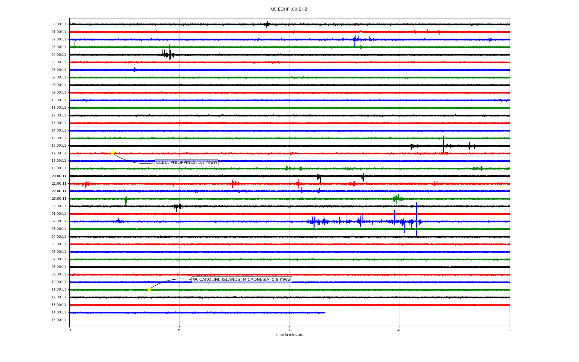
Task: Click the tall blue spike near minute 47
Action: pos(416,217)
